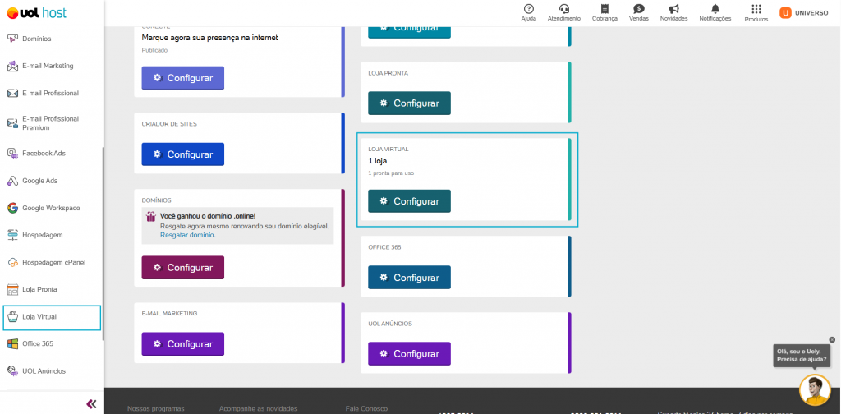Click Configurar in the Loja Virtual card
841x414 pixels.
click(x=409, y=201)
